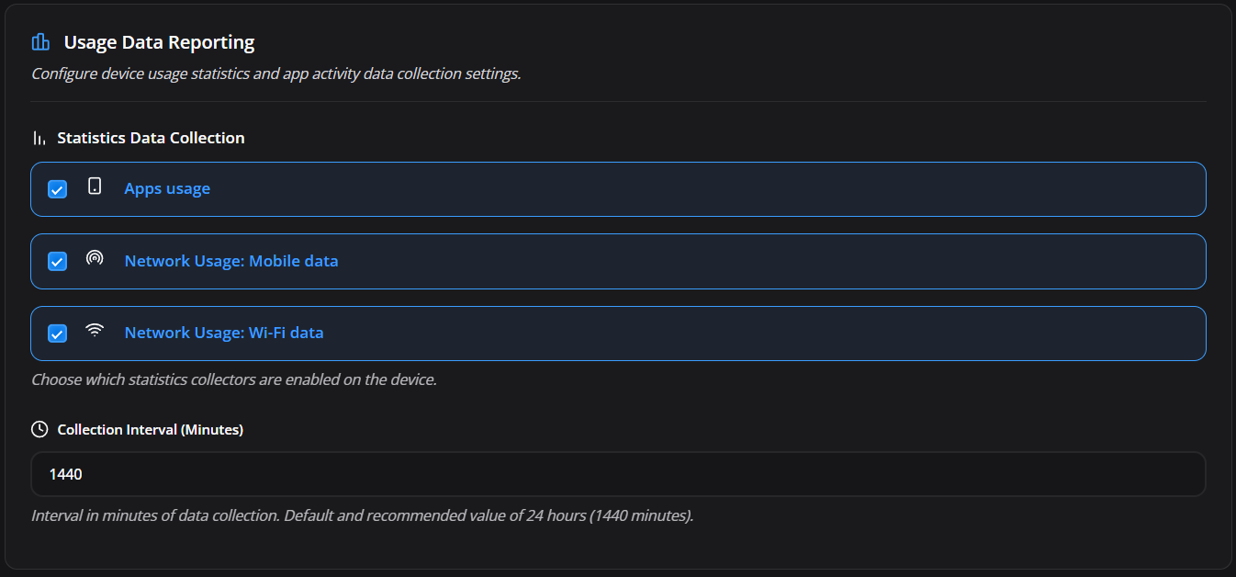Click the Network Usage: Mobile data label
1236x577 pixels.
[231, 261]
